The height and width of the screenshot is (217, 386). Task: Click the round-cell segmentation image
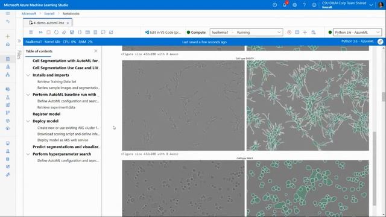[x=308, y=189]
